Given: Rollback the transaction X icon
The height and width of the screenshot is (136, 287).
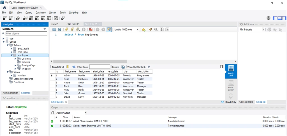Looking at the screenshot, I should (103, 29).
